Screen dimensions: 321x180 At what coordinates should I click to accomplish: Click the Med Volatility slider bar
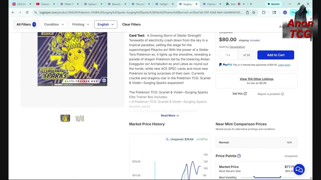[267, 177]
